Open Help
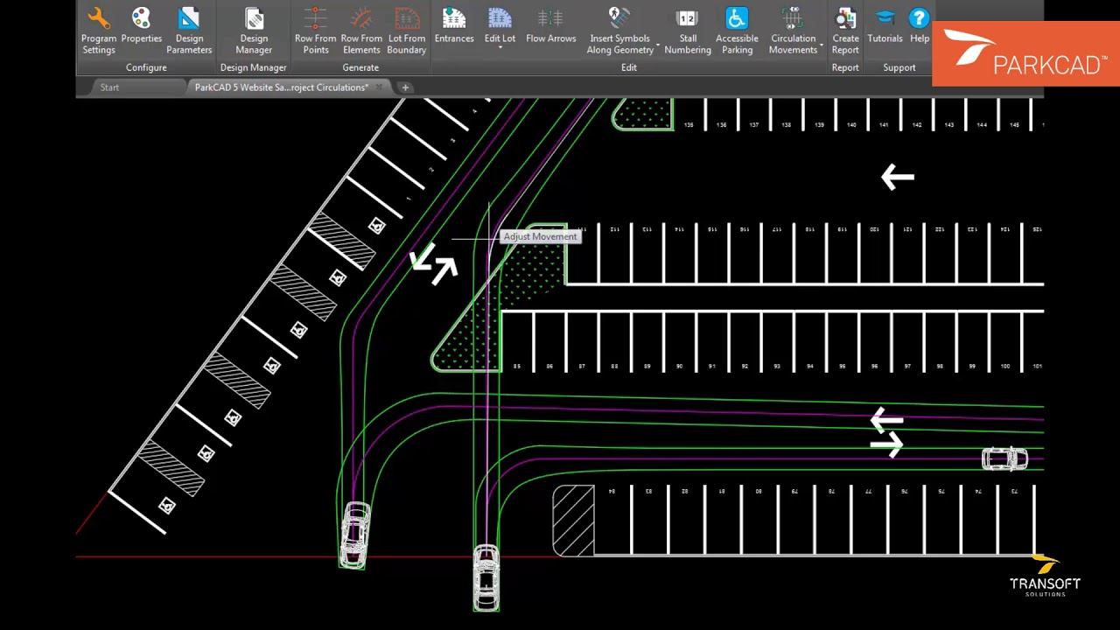The height and width of the screenshot is (630, 1120). pos(919,26)
